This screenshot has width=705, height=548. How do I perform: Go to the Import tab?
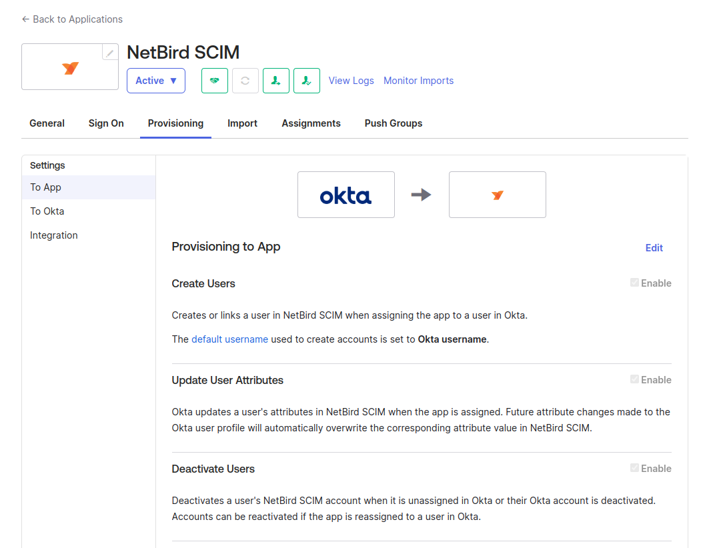tap(242, 123)
